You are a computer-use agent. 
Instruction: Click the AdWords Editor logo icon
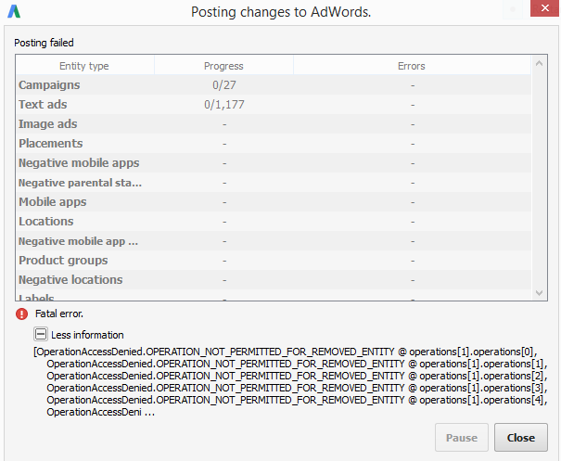14,11
